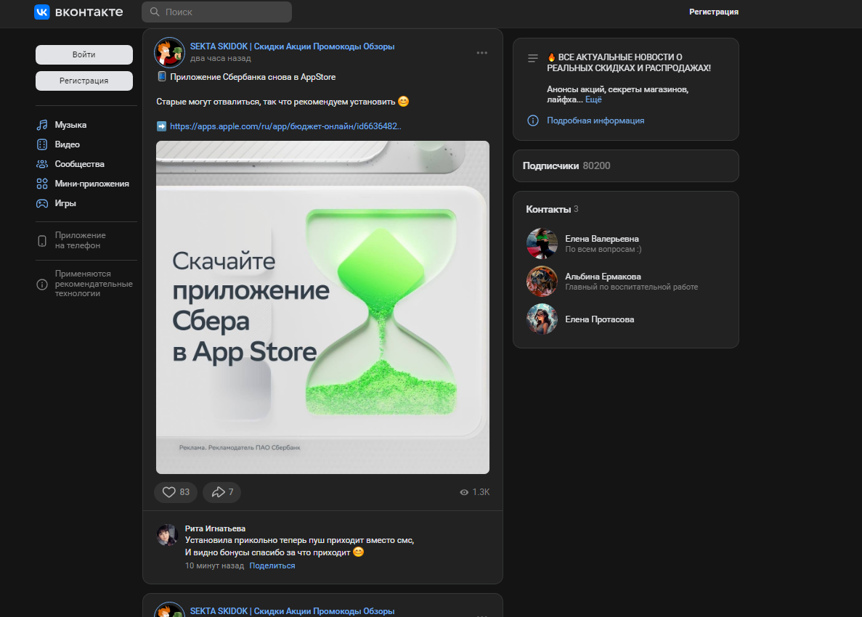Open Елена Протасова's contact avatar
This screenshot has width=862, height=617.
(542, 319)
